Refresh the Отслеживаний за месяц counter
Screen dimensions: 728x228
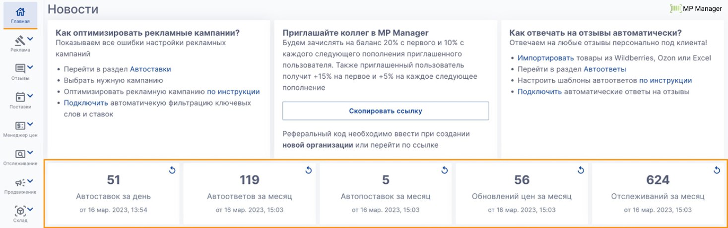[x=717, y=171]
